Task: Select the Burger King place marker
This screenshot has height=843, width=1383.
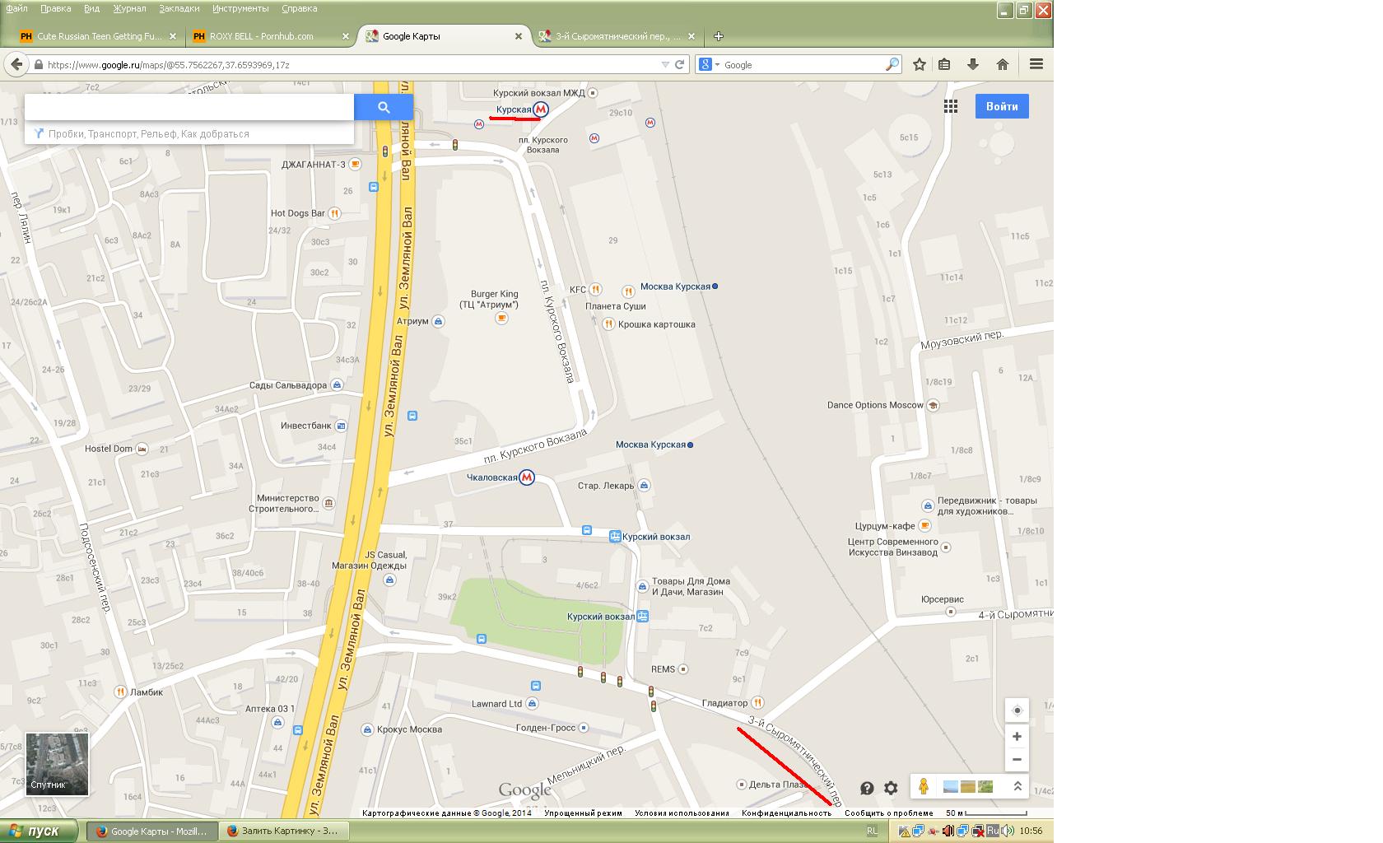Action: tap(501, 319)
